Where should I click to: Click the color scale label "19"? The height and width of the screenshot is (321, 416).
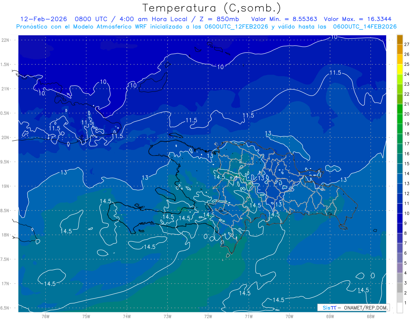407,124
